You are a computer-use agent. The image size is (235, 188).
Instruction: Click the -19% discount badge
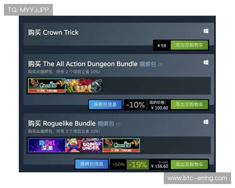(x=137, y=164)
